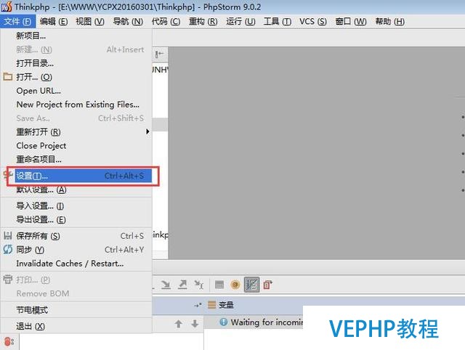Click the red copy-layout icon in debug toolbar

pyautogui.click(x=268, y=285)
